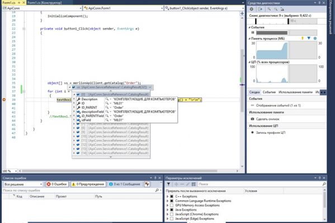The width and height of the screenshot is (335, 223).
Task: Pause events using the pause icon
Action: (x=253, y=32)
